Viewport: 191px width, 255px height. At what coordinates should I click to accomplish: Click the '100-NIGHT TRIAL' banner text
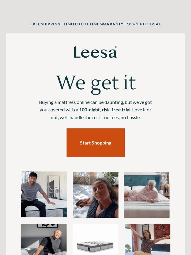click(144, 24)
